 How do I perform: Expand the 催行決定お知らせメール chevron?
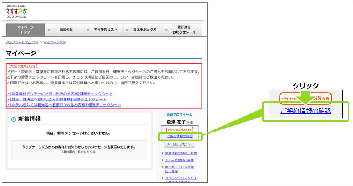(x=166, y=30)
